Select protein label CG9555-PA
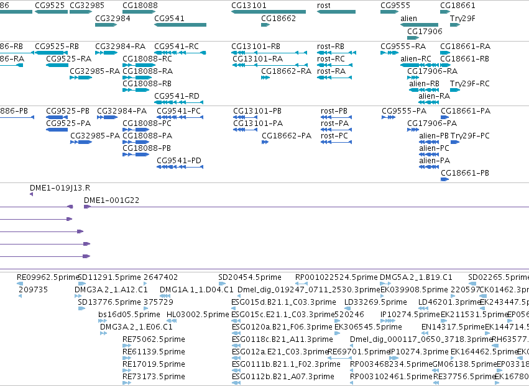Viewport: 529px width, 386px height. (x=404, y=111)
